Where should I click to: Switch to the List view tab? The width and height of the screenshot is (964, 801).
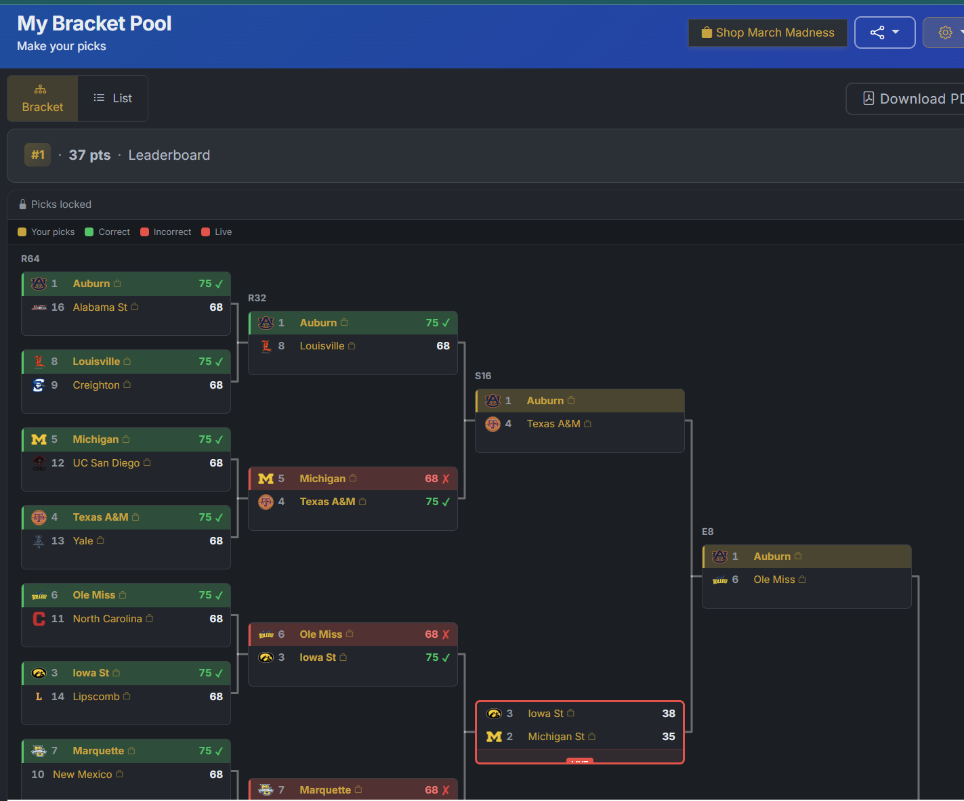point(113,98)
